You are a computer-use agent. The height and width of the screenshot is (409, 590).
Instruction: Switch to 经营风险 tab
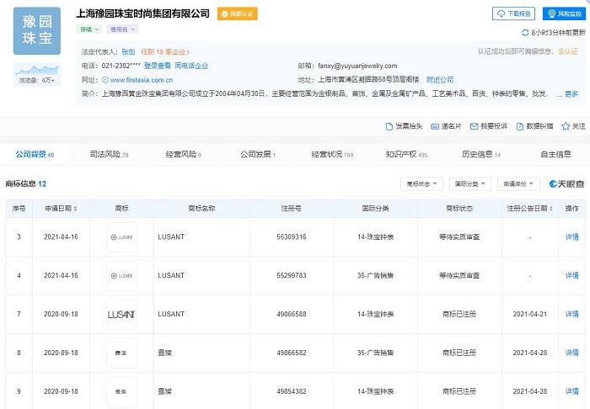tap(184, 154)
